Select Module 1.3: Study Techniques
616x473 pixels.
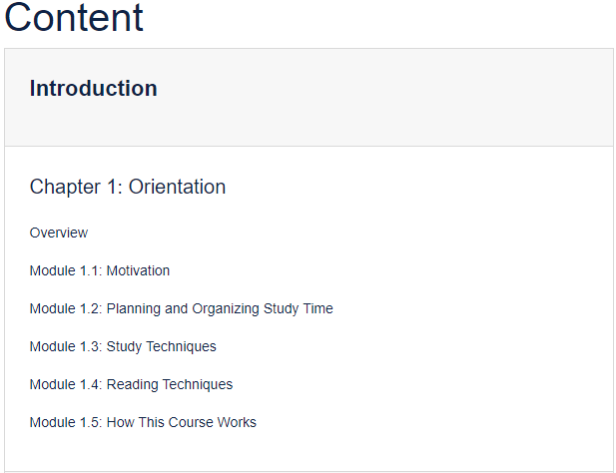click(123, 346)
